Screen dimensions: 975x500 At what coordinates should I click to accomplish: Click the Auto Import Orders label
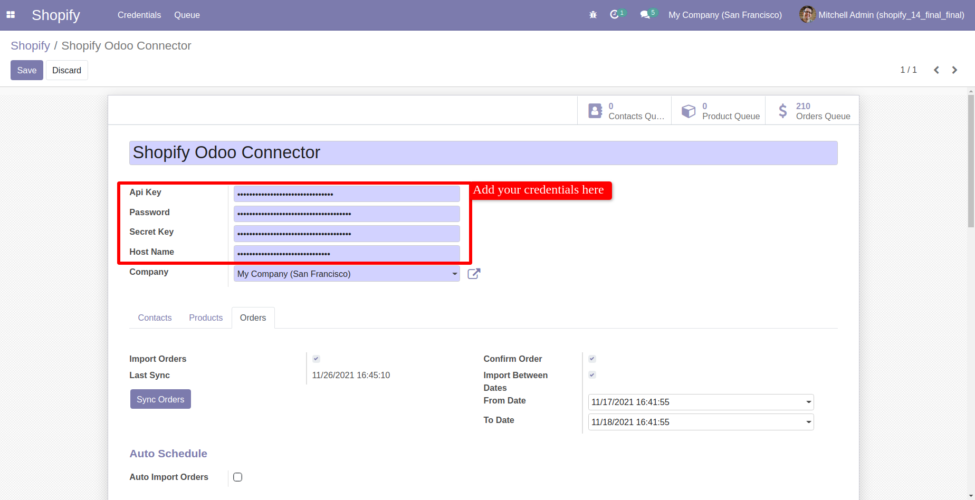(x=169, y=477)
